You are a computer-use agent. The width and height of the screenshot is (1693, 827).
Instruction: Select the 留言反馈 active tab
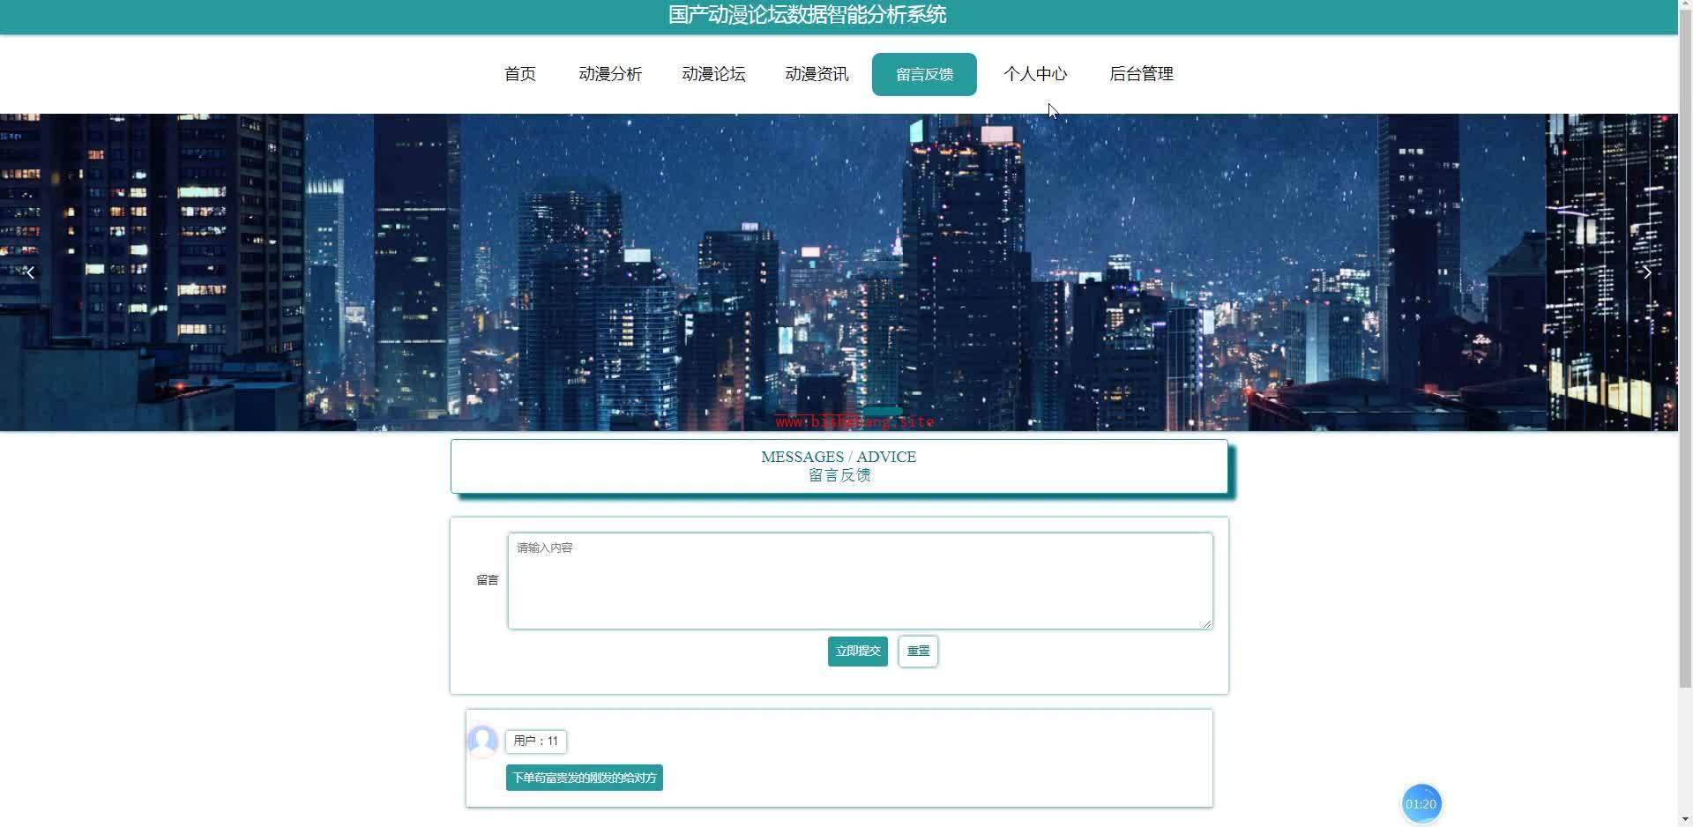click(x=924, y=74)
